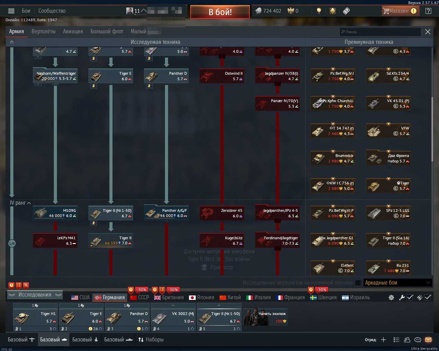Open the hamburger main menu
The width and height of the screenshot is (439, 351).
pyautogui.click(x=11, y=11)
